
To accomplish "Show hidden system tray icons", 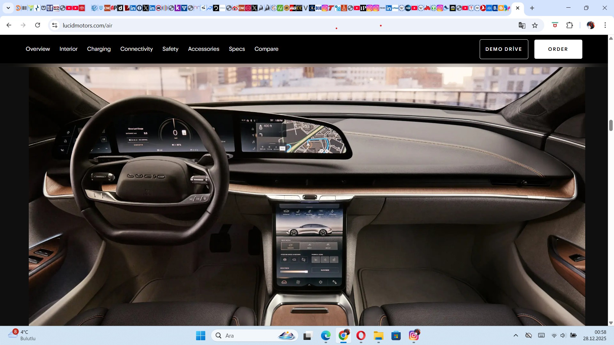I will tap(516, 335).
